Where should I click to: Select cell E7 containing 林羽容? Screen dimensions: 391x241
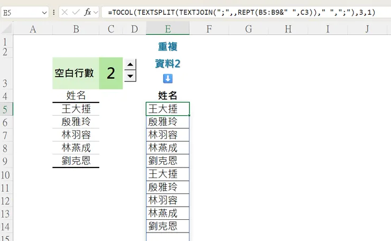point(167,135)
